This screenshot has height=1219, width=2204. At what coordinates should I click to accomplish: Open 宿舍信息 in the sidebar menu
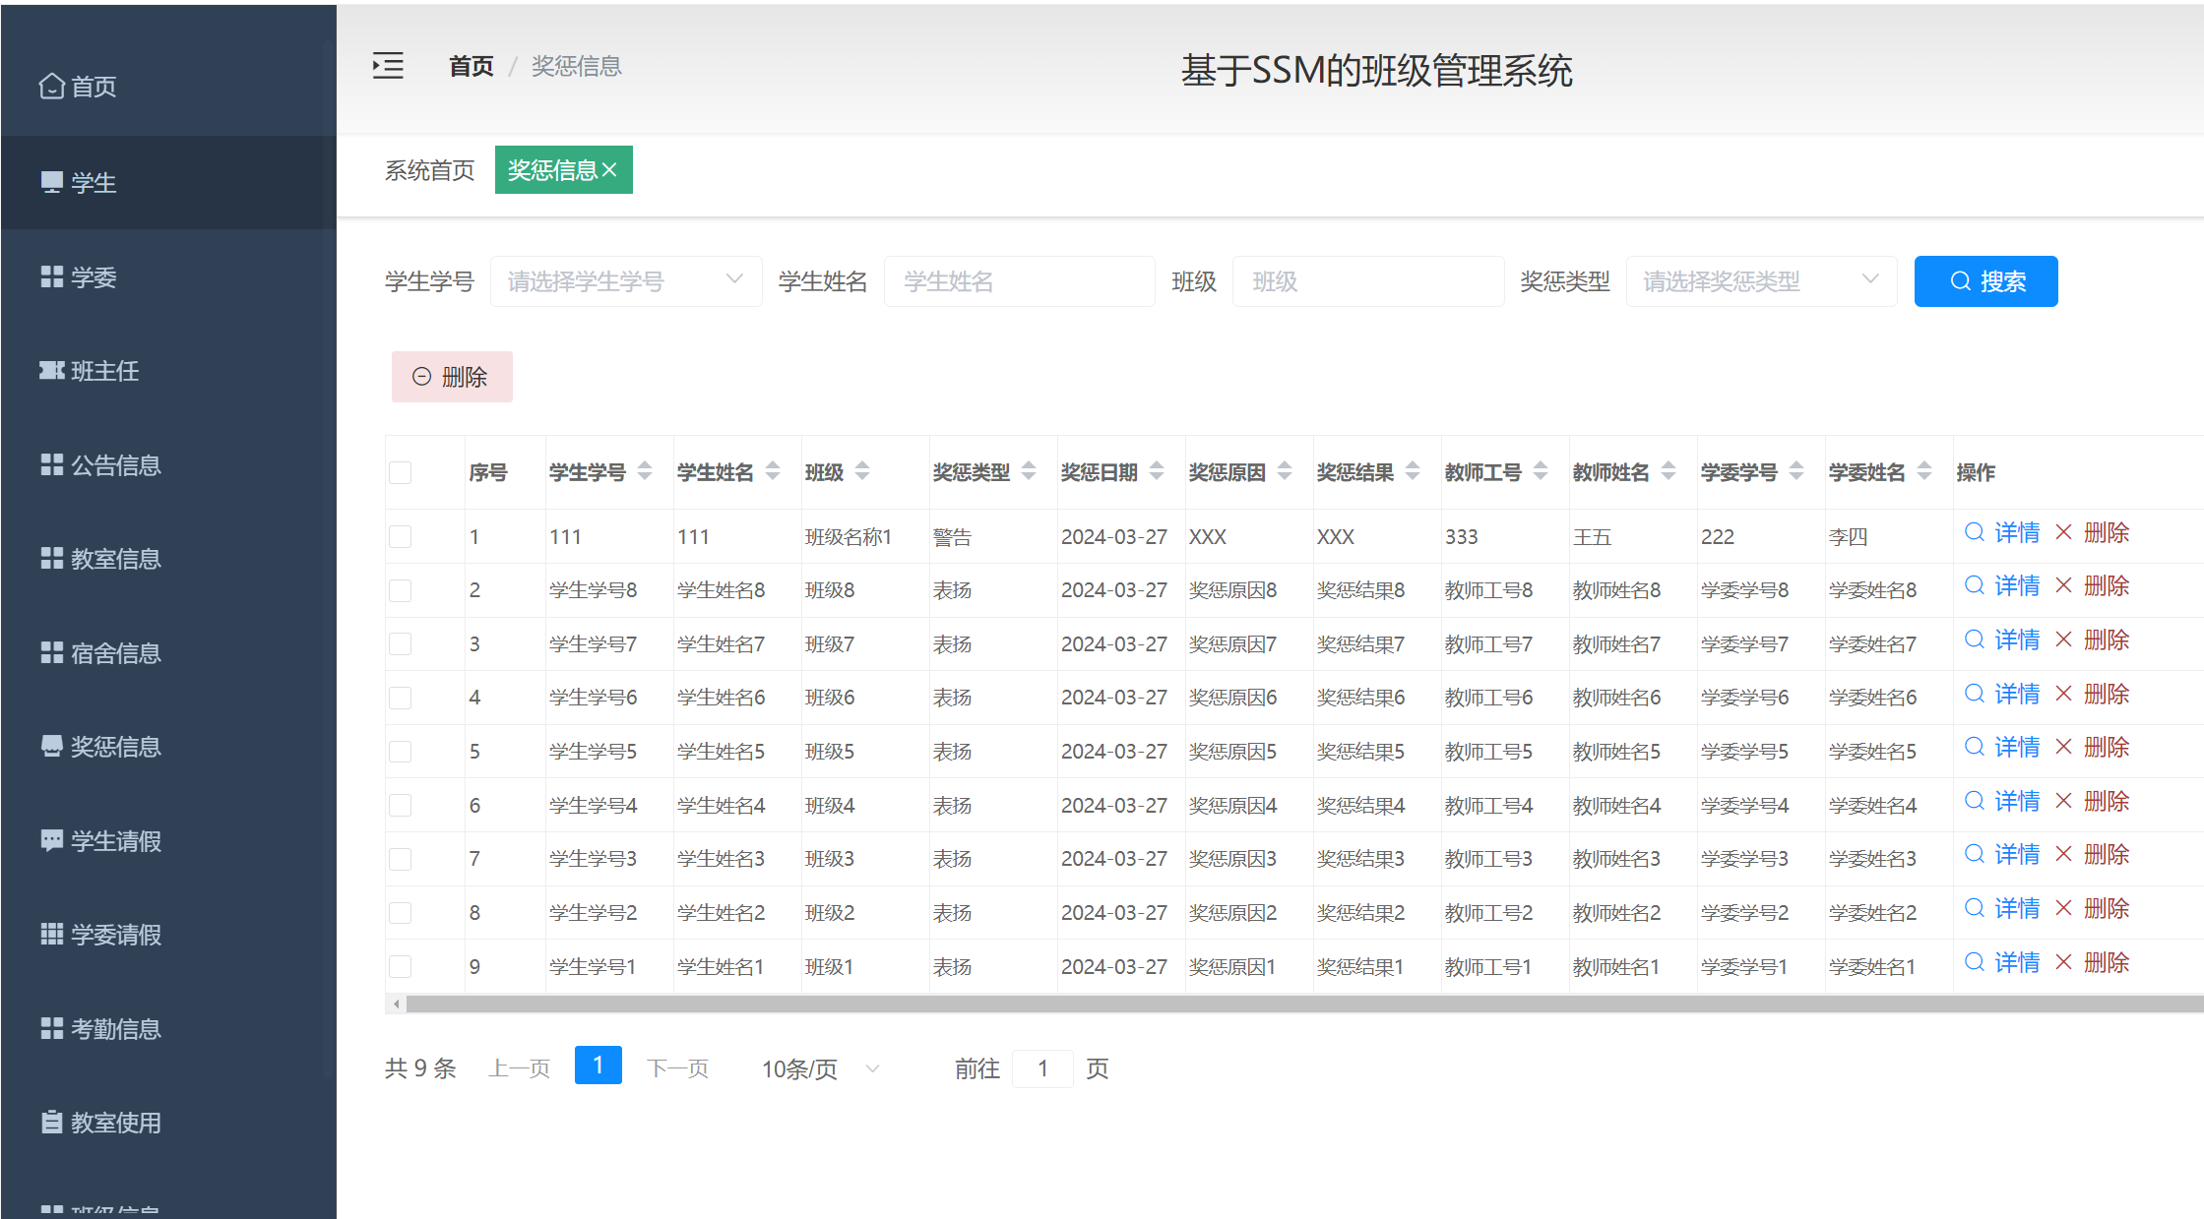point(168,652)
